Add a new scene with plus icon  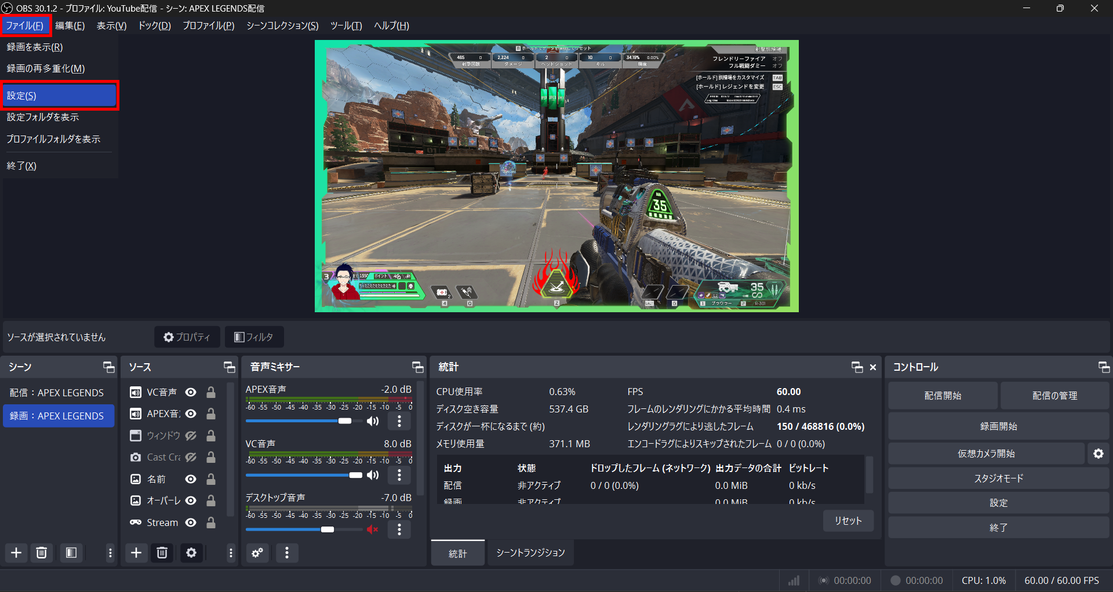coord(16,553)
